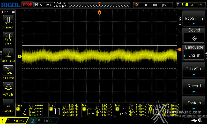Viewport: 207px width, 124px height.
Task: Toggle the Sound speaker icon
Action: click(x=194, y=38)
